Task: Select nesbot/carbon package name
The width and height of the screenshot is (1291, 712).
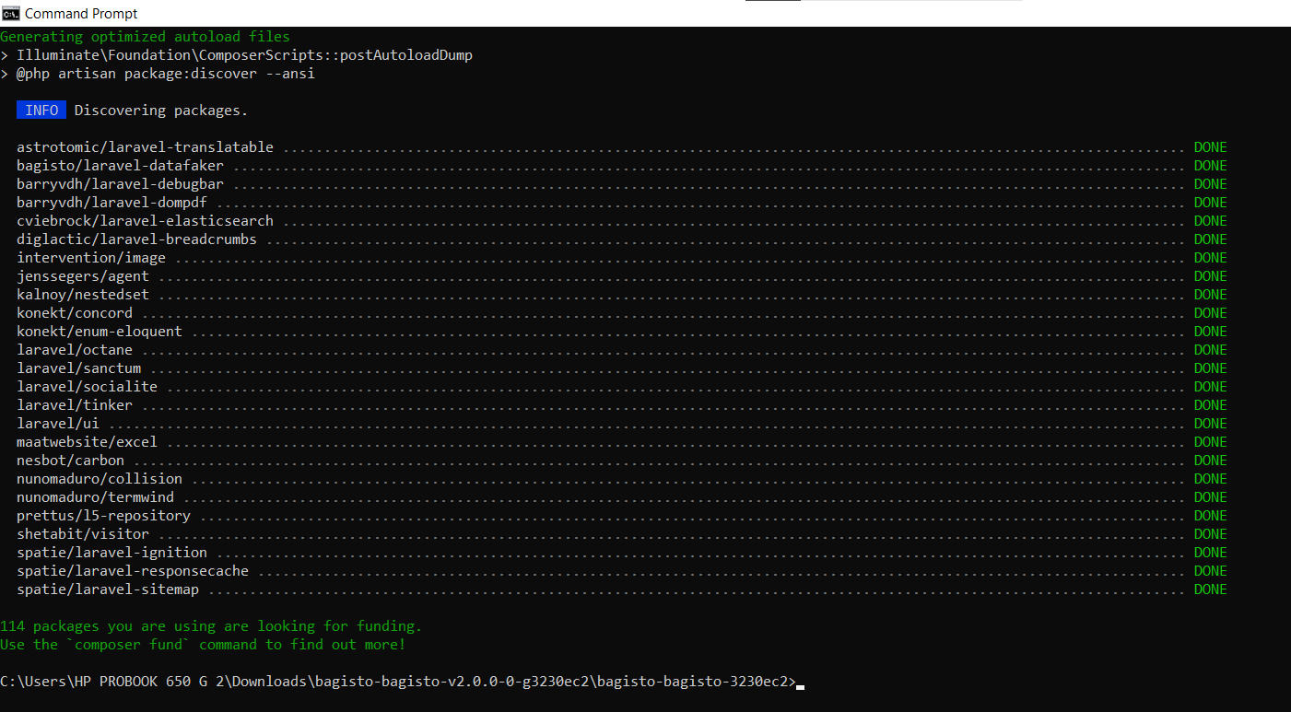Action: [x=70, y=461]
